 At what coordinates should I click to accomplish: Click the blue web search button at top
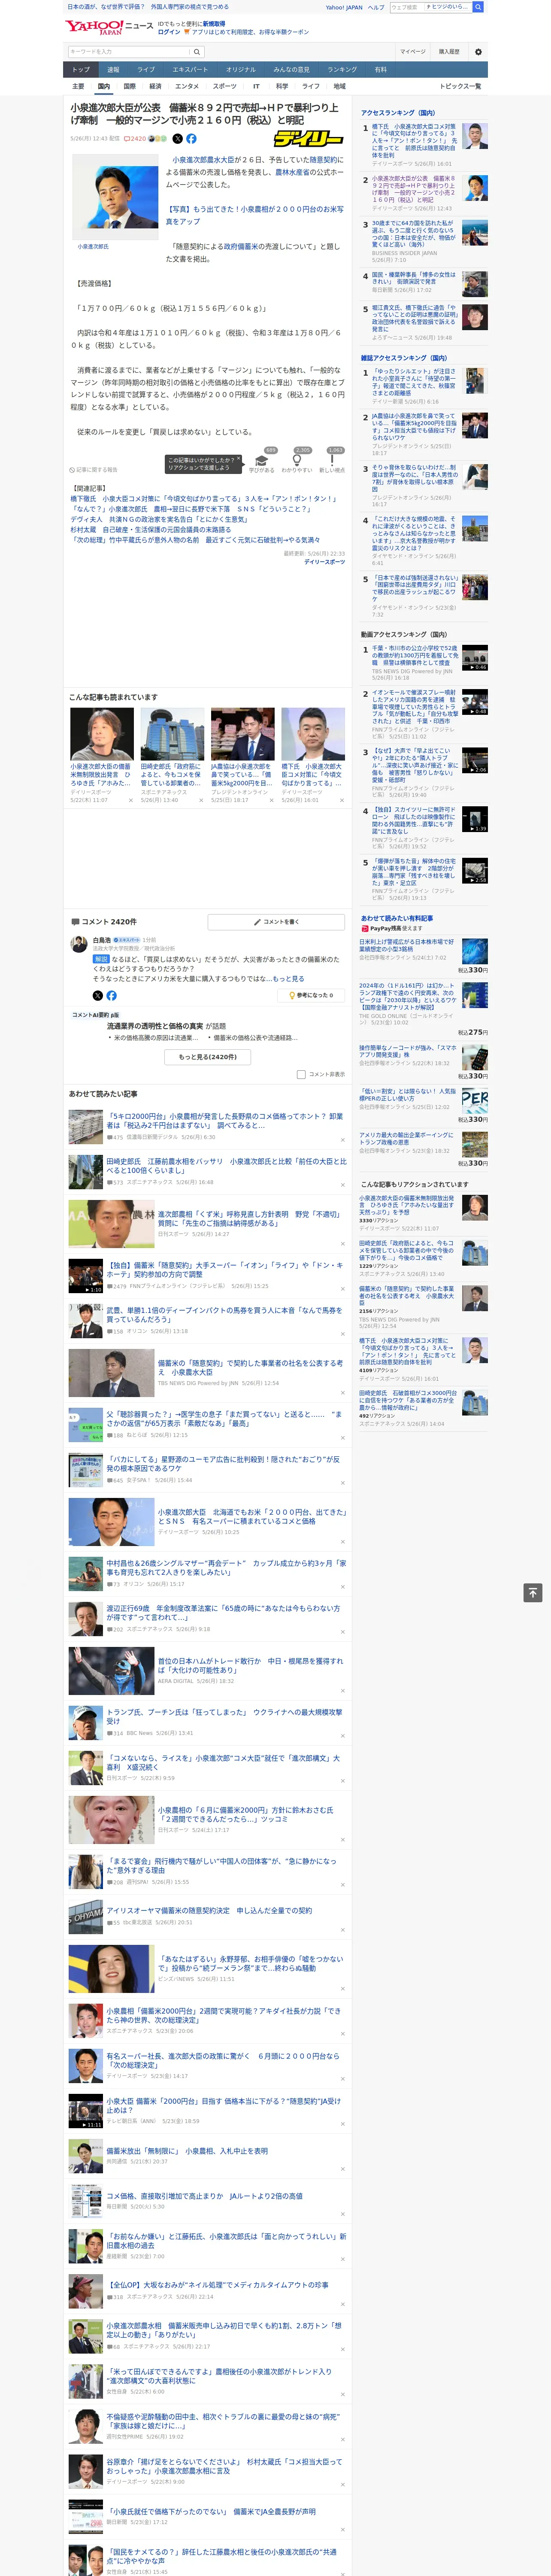(478, 7)
